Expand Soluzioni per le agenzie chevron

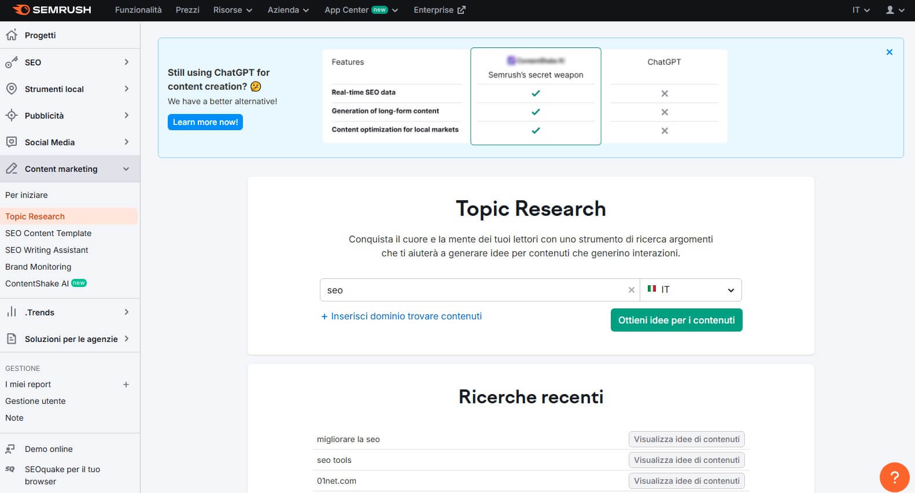click(x=127, y=339)
